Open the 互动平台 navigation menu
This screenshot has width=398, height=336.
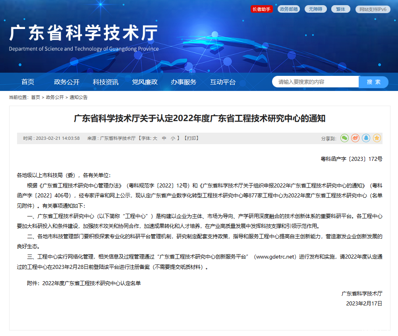223,82
